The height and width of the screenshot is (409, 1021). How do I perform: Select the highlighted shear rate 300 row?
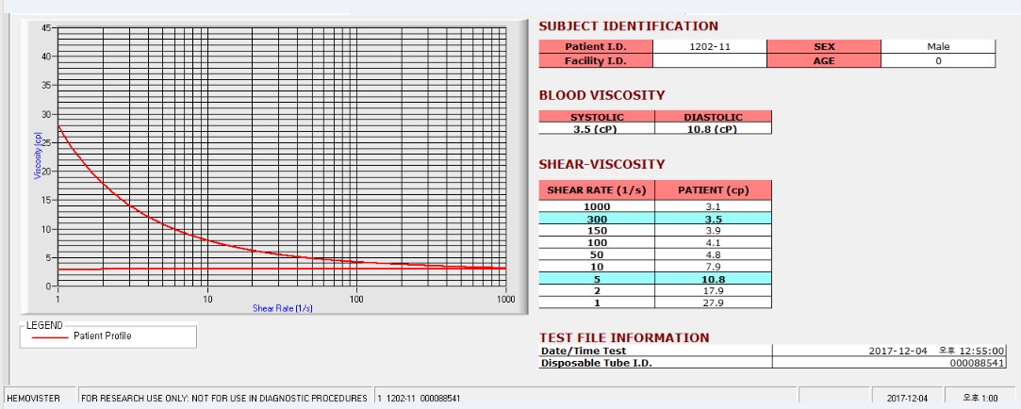tap(656, 219)
